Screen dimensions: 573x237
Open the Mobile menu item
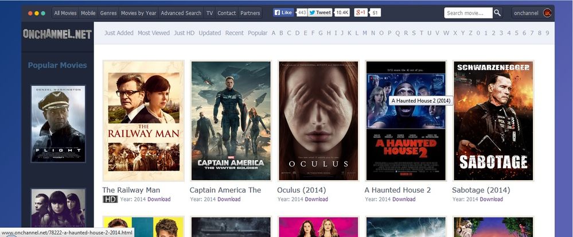tap(88, 13)
